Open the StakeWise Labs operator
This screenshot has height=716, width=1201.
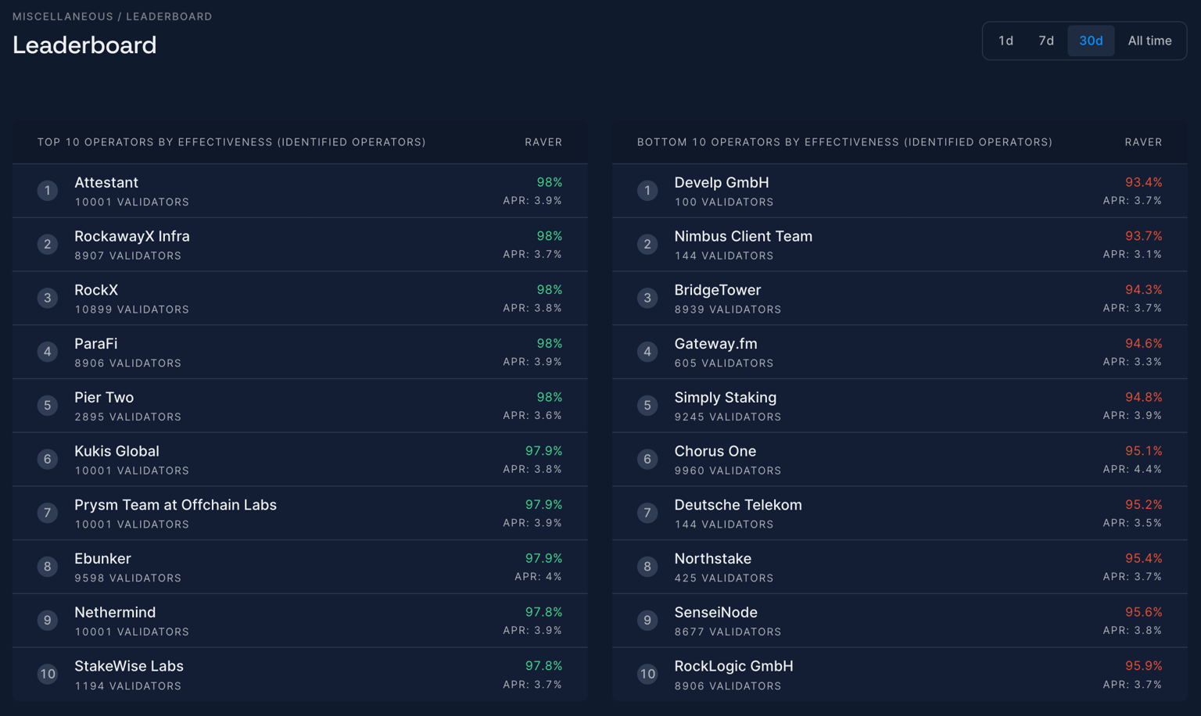[129, 666]
